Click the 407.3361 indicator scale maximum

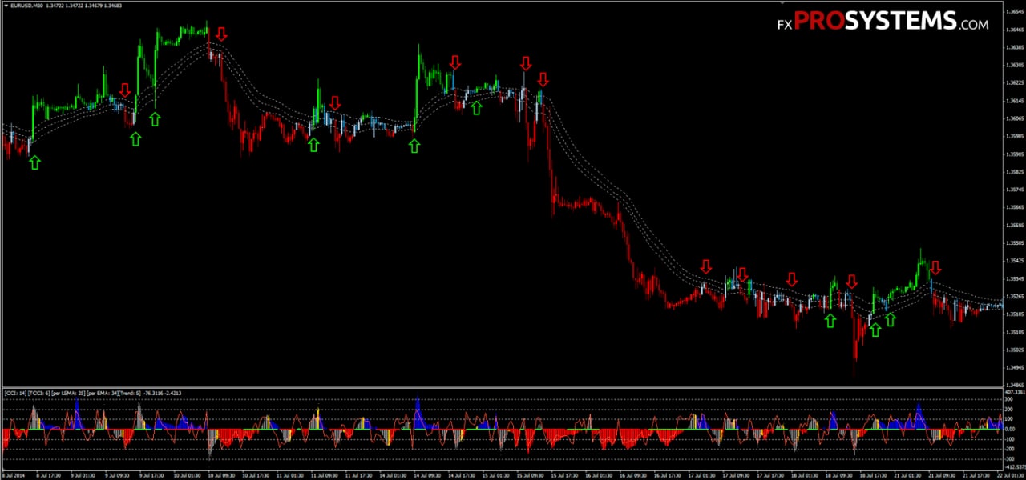point(1014,393)
